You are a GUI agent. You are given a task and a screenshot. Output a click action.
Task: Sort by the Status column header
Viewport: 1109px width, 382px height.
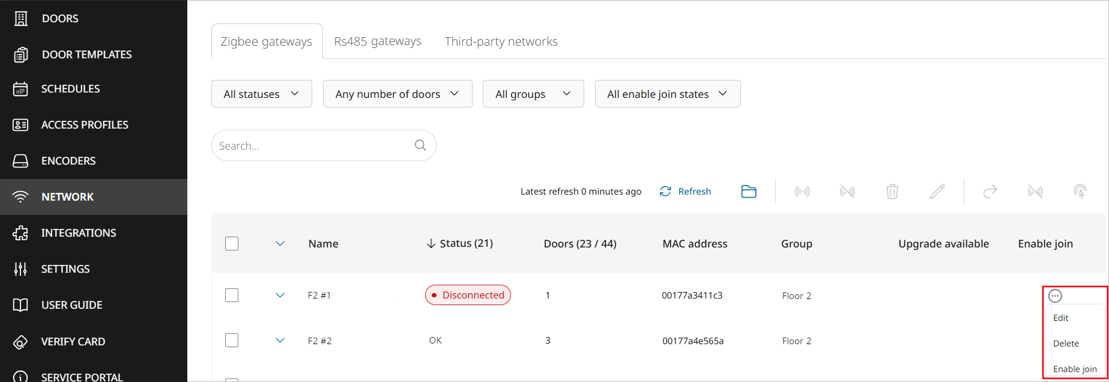tap(460, 243)
